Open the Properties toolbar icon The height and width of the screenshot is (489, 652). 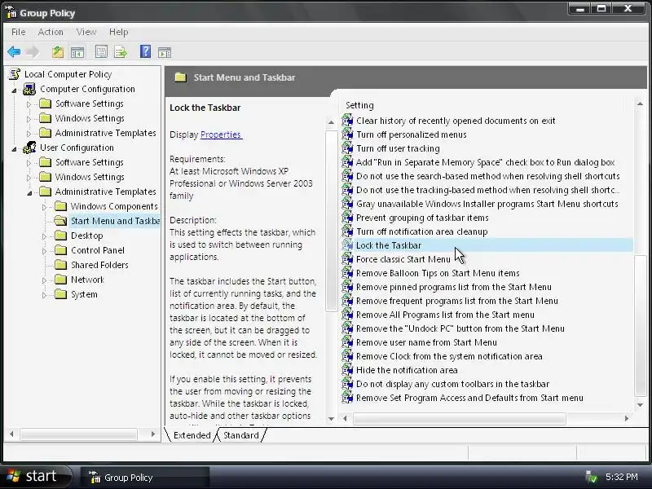pos(101,52)
